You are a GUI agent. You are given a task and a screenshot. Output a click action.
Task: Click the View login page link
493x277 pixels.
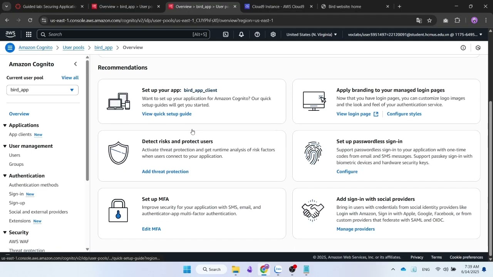357,114
